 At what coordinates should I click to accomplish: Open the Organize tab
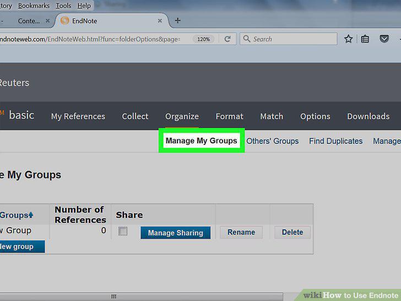click(182, 116)
